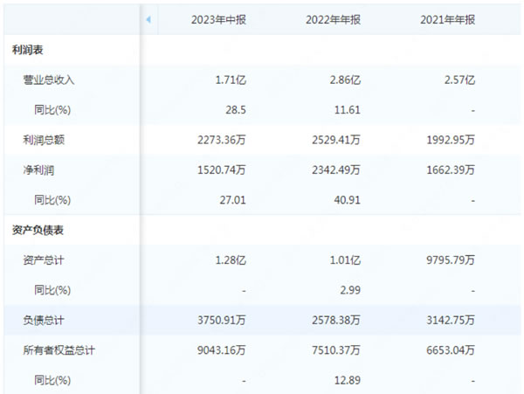Open the 利润总额 row label
The height and width of the screenshot is (394, 524).
click(x=44, y=140)
